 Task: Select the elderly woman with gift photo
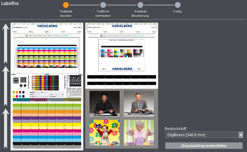pos(139,133)
